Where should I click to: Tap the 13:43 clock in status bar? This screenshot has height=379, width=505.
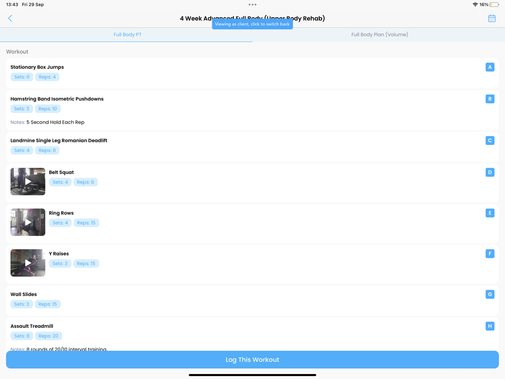pos(12,5)
